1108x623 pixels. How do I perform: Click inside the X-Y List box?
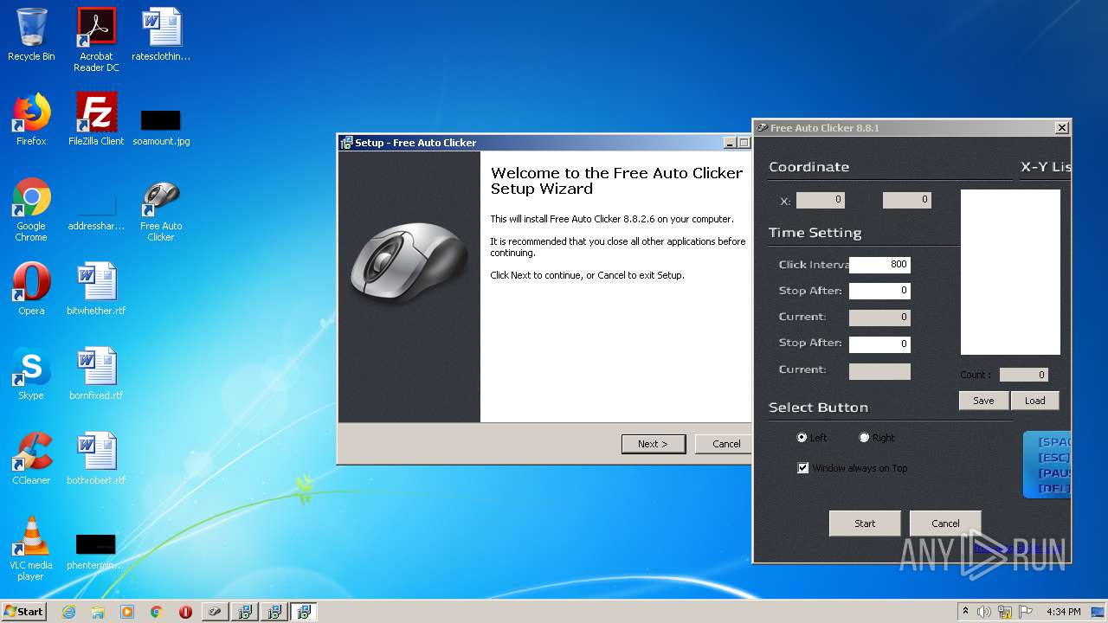coord(1010,273)
